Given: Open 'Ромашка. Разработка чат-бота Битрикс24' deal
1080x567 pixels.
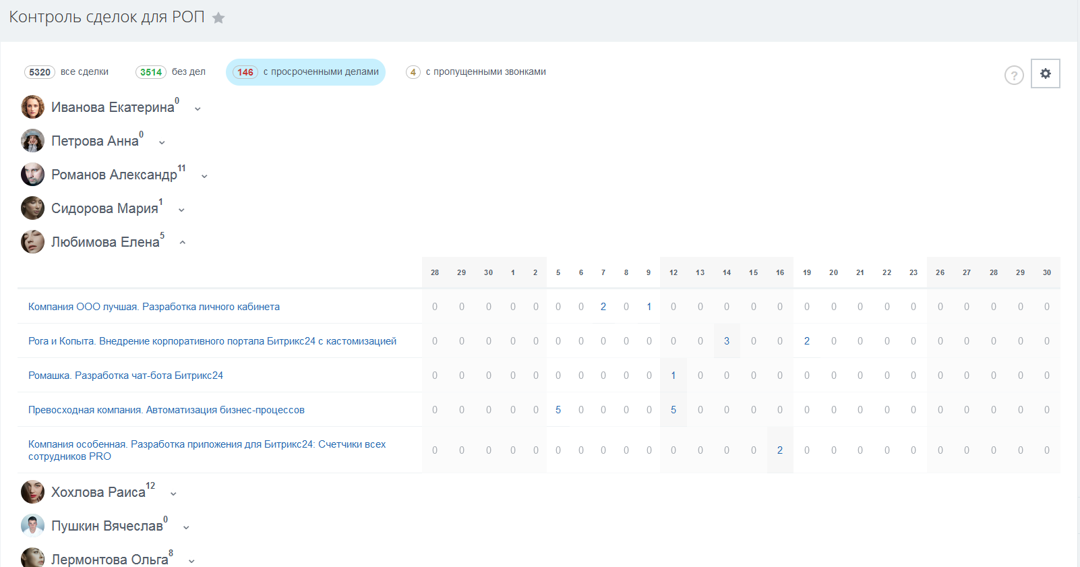Looking at the screenshot, I should click(x=125, y=376).
